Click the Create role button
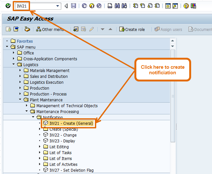Viewport: 212px width, 174px height. coord(132,29)
